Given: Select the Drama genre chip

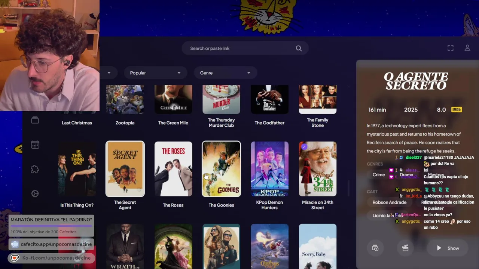Looking at the screenshot, I should (406, 175).
